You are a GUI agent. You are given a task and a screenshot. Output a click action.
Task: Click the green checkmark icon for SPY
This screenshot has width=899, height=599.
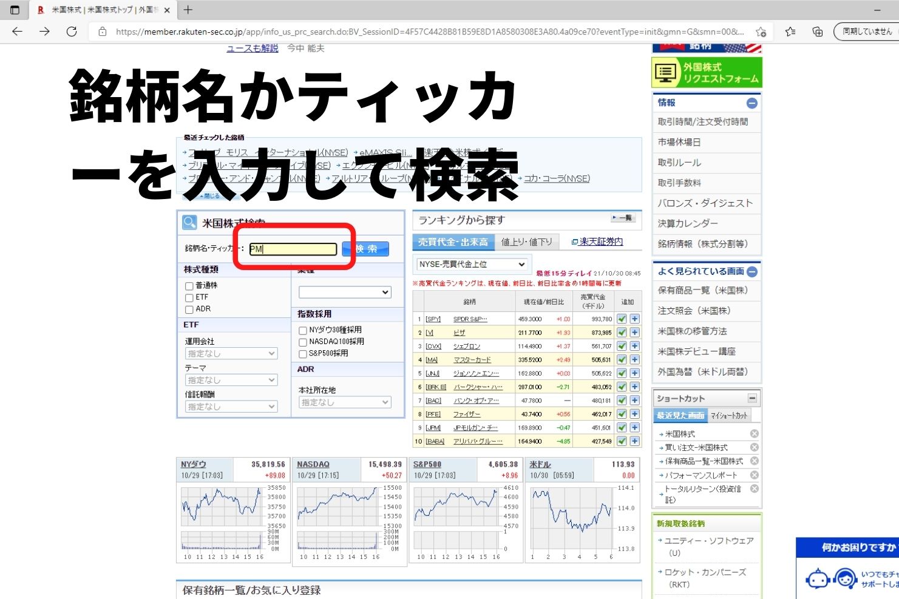click(x=621, y=318)
